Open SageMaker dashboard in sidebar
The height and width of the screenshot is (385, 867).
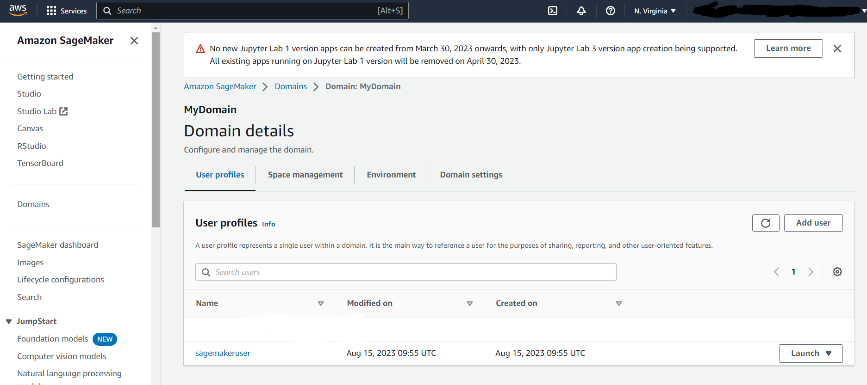(58, 245)
